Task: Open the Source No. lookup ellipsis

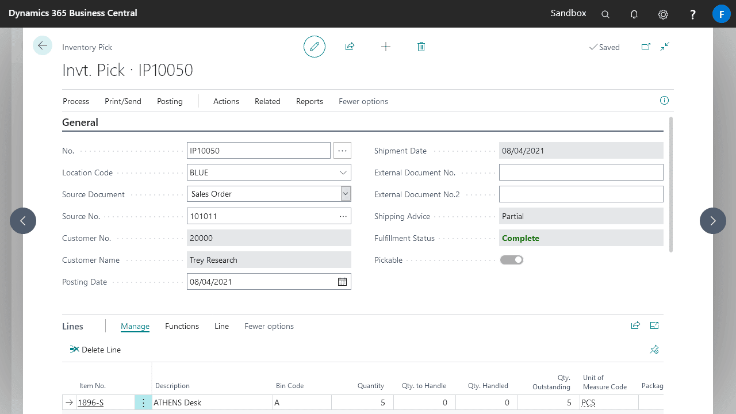Action: click(x=343, y=216)
